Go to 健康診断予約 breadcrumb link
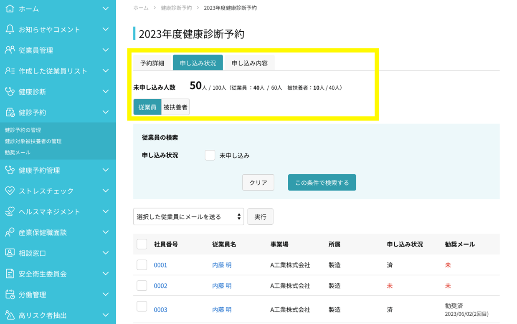517x324 pixels. click(176, 8)
